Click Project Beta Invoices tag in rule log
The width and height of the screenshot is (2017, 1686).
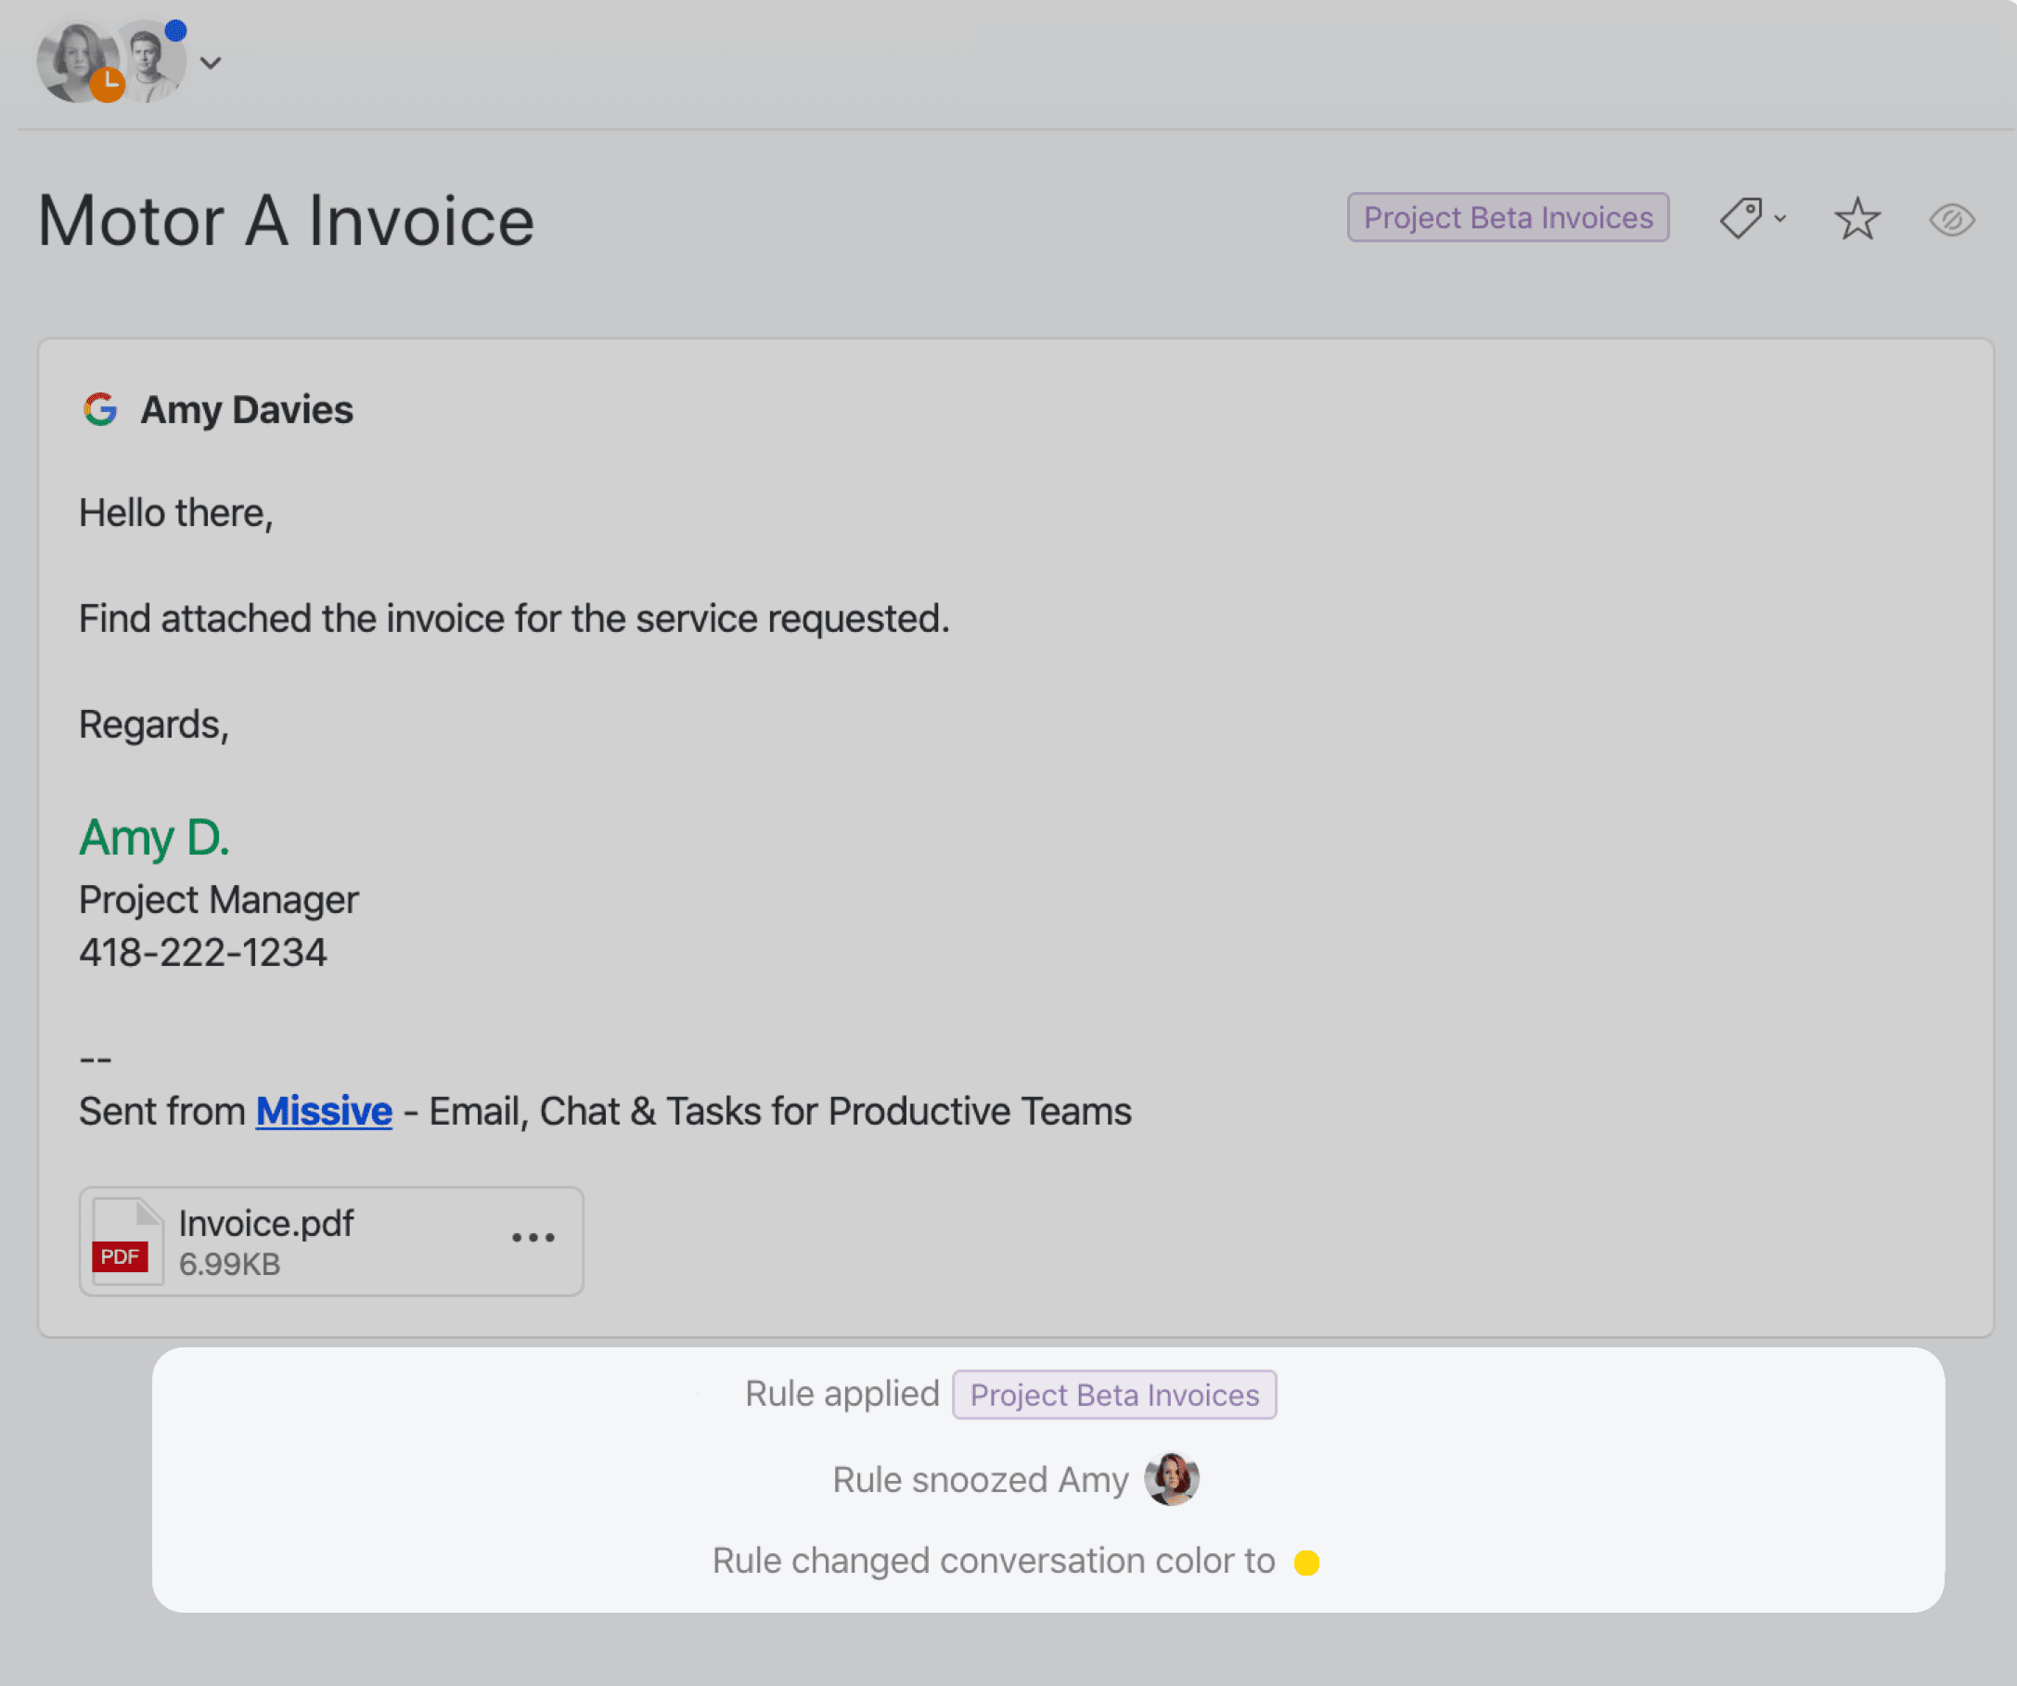(x=1113, y=1395)
